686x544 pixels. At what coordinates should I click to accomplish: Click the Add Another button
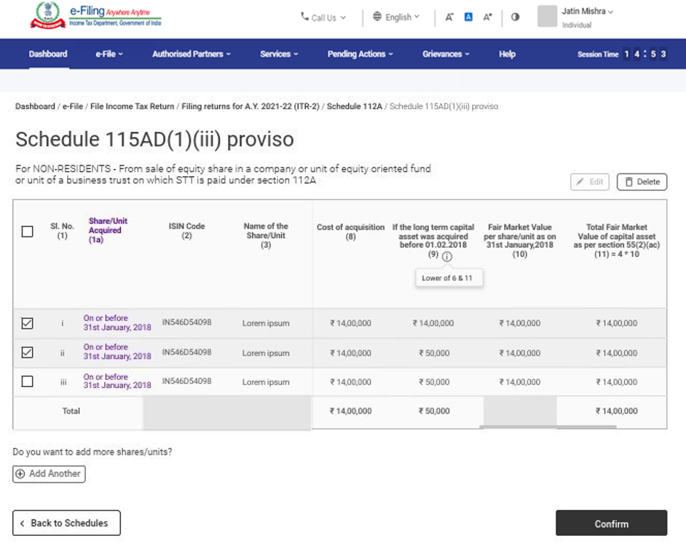[x=49, y=474]
